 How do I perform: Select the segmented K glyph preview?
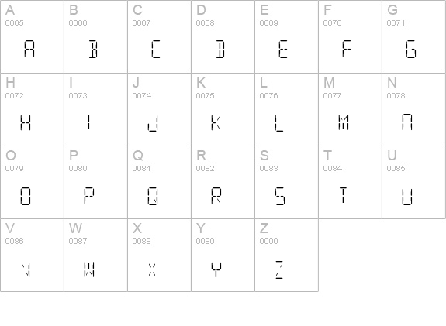point(216,122)
